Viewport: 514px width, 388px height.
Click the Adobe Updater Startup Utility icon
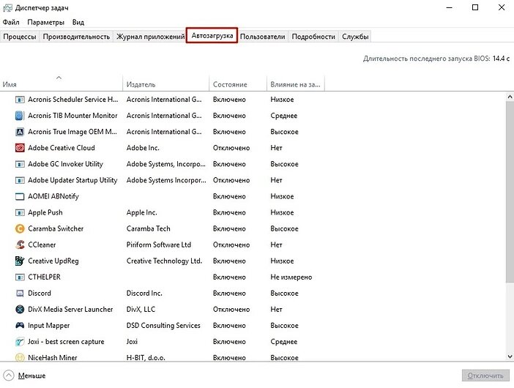(20, 180)
